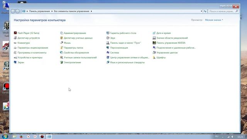The width and height of the screenshot is (247, 139).
Task: Click the Персонализация icon
Action: point(108,47)
